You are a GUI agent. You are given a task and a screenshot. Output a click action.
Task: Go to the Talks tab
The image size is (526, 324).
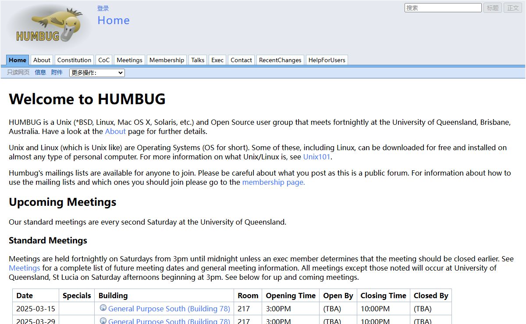pos(198,60)
